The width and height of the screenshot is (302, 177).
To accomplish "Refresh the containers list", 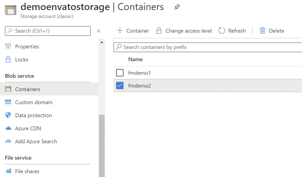I will (232, 31).
